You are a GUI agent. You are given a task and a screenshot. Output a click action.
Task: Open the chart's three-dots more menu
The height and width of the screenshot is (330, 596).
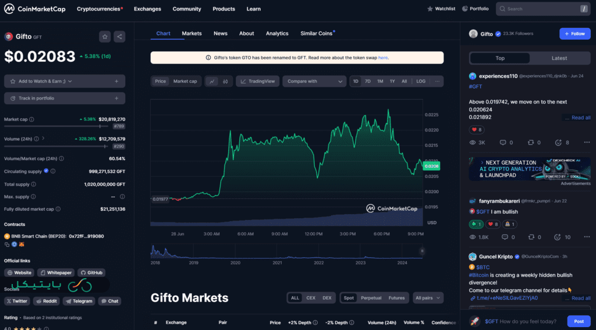point(437,81)
